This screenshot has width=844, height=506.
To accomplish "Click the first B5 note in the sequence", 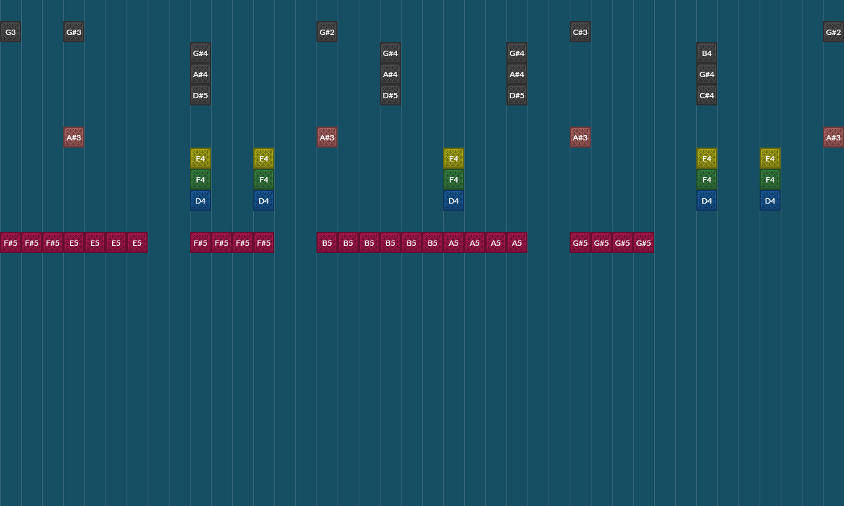I will (x=327, y=242).
